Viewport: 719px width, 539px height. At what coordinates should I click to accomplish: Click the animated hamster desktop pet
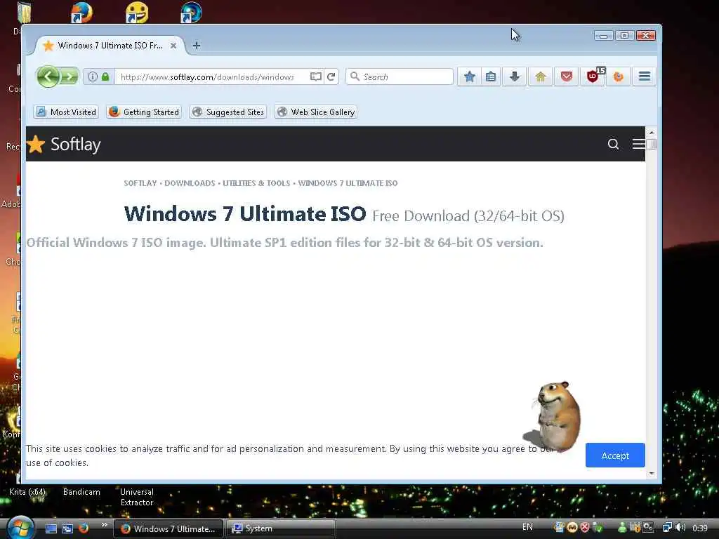coord(553,417)
